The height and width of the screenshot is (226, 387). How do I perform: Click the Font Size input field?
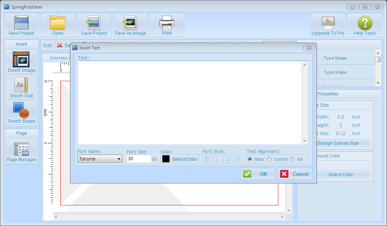(138, 159)
